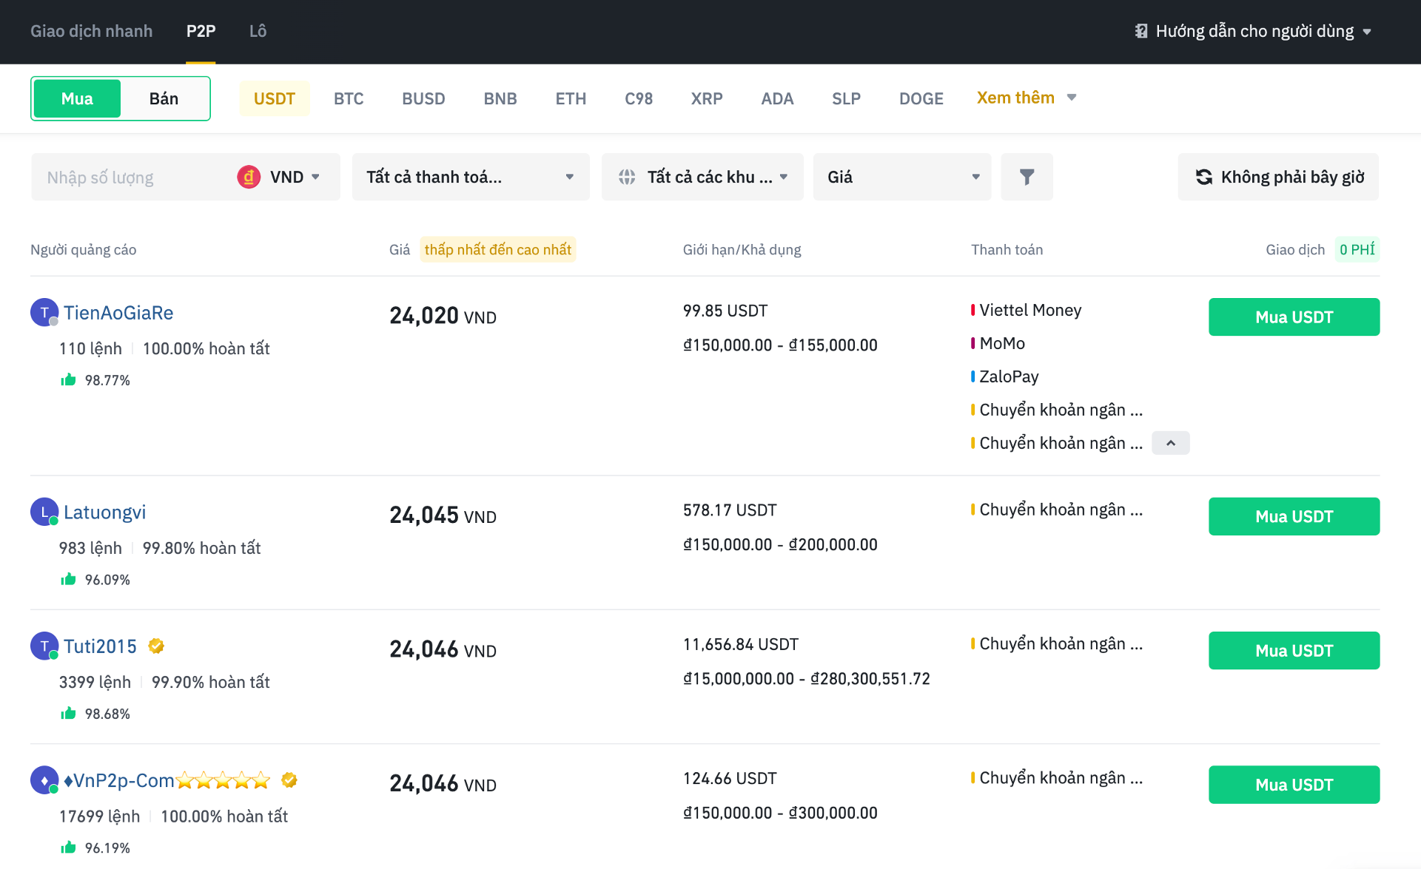
Task: Click Latuongvi avatar icon
Action: coord(44,512)
